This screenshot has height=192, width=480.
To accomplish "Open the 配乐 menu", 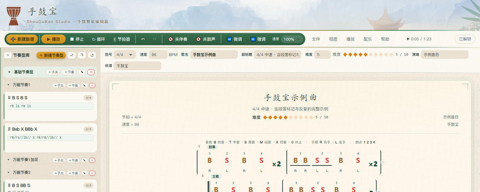I will pyautogui.click(x=368, y=39).
